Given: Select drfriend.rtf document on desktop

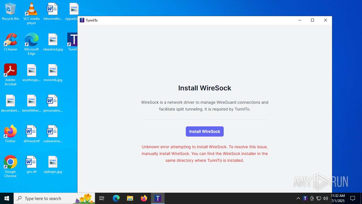Looking at the screenshot, I should 31,134.
